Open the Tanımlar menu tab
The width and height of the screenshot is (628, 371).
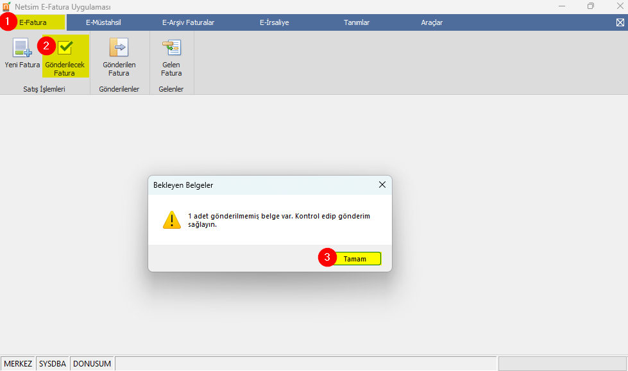[x=357, y=22]
